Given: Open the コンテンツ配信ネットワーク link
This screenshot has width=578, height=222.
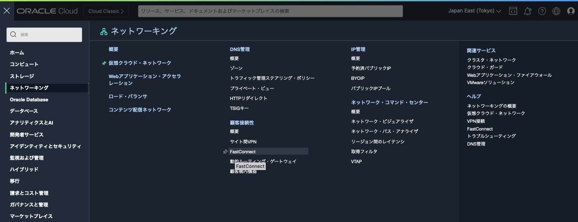Looking at the screenshot, I should click(x=140, y=110).
